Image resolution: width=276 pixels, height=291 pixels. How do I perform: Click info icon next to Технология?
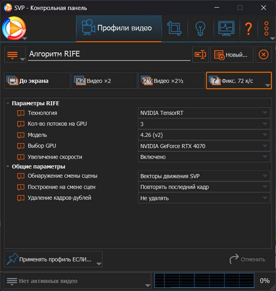(x=21, y=113)
